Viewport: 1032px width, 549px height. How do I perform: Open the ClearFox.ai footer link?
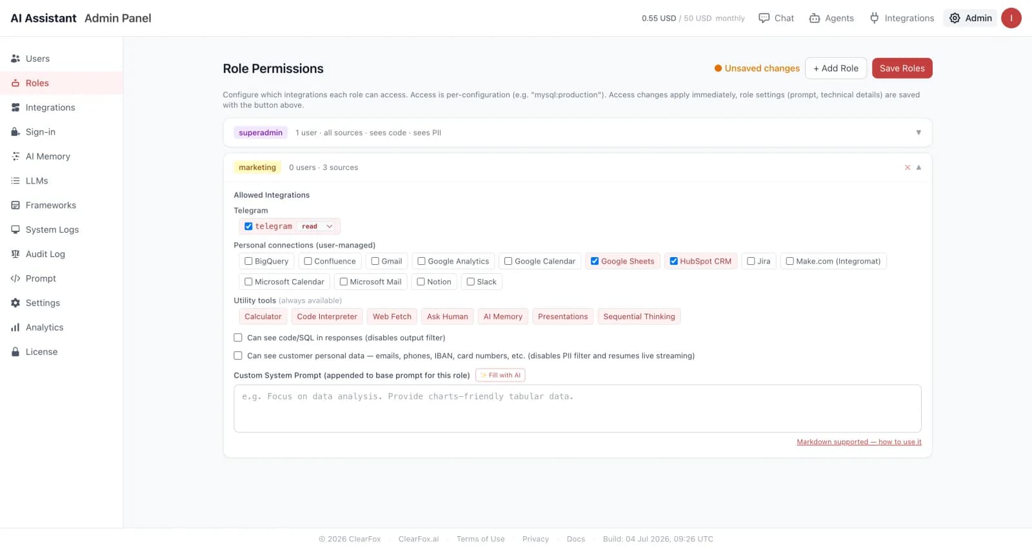pos(419,539)
